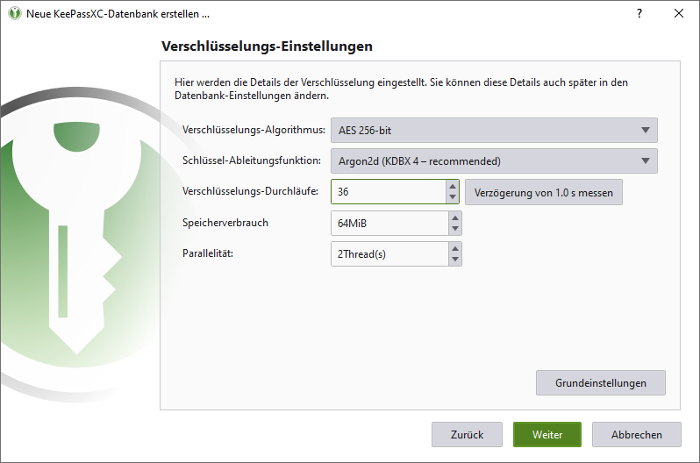
Task: Click the Schlüssel-Ableitungsfunktion label
Action: click(x=252, y=160)
